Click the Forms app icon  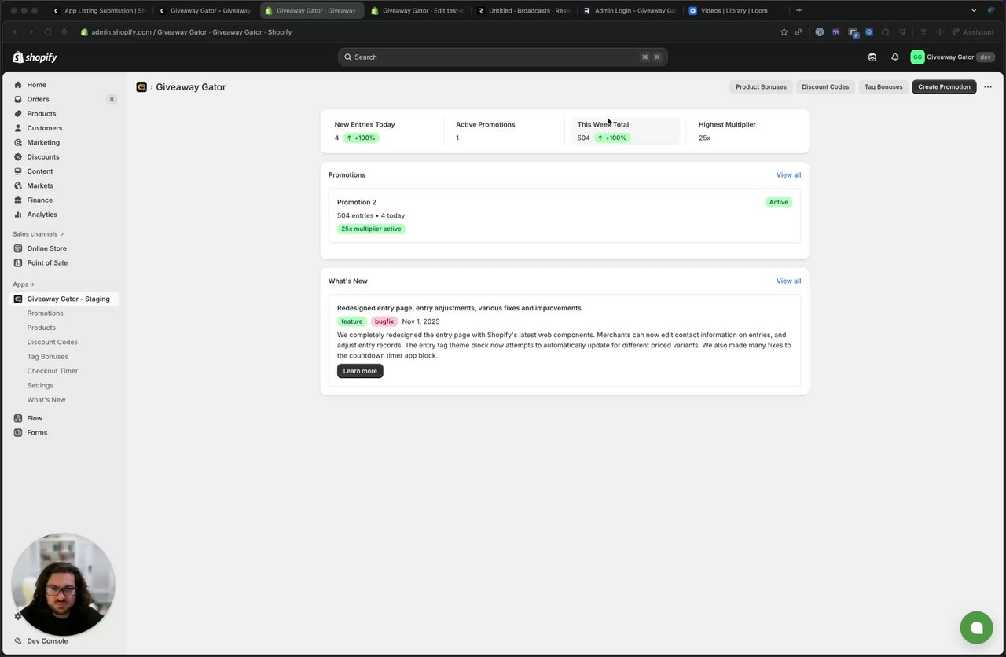[18, 433]
